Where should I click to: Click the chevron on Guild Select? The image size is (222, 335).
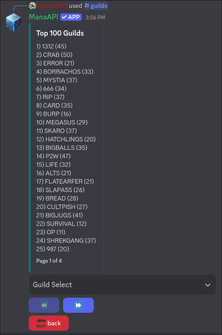[x=207, y=285]
